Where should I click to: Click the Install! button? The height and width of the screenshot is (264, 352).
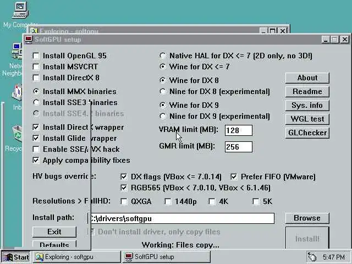307,238
